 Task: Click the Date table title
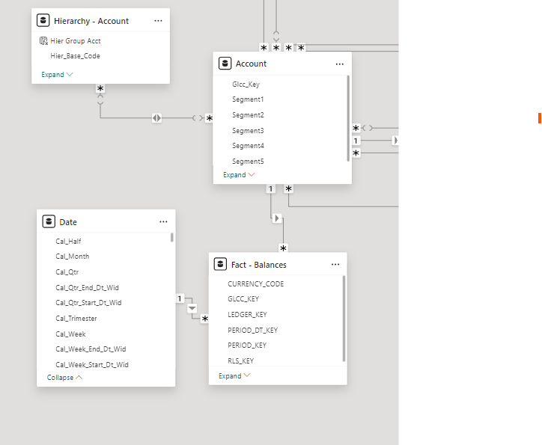point(68,222)
